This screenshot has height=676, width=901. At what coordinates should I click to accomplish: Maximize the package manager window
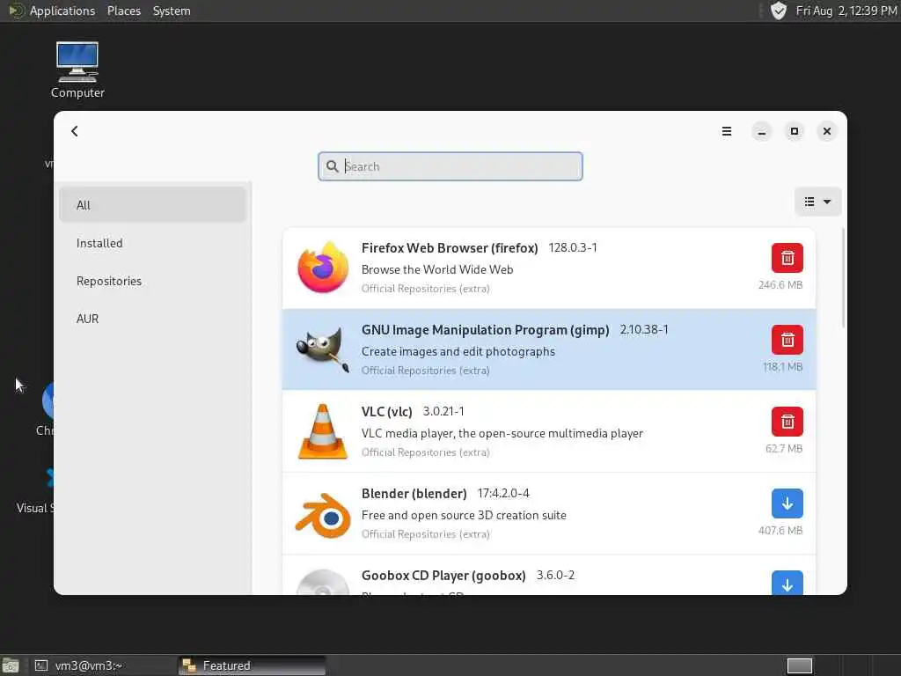point(795,132)
